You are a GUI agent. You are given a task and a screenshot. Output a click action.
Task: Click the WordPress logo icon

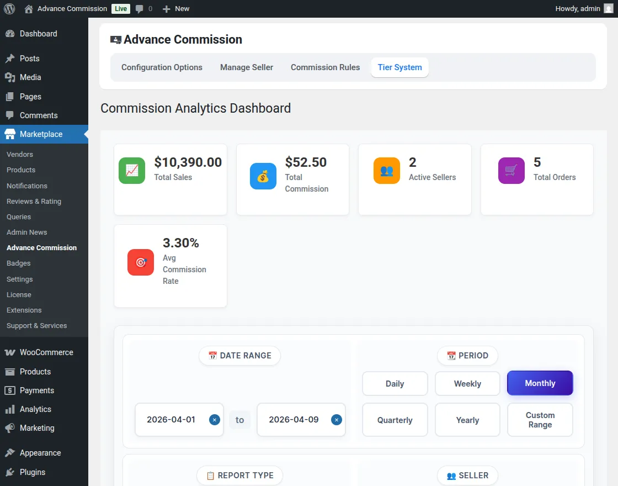coord(9,9)
